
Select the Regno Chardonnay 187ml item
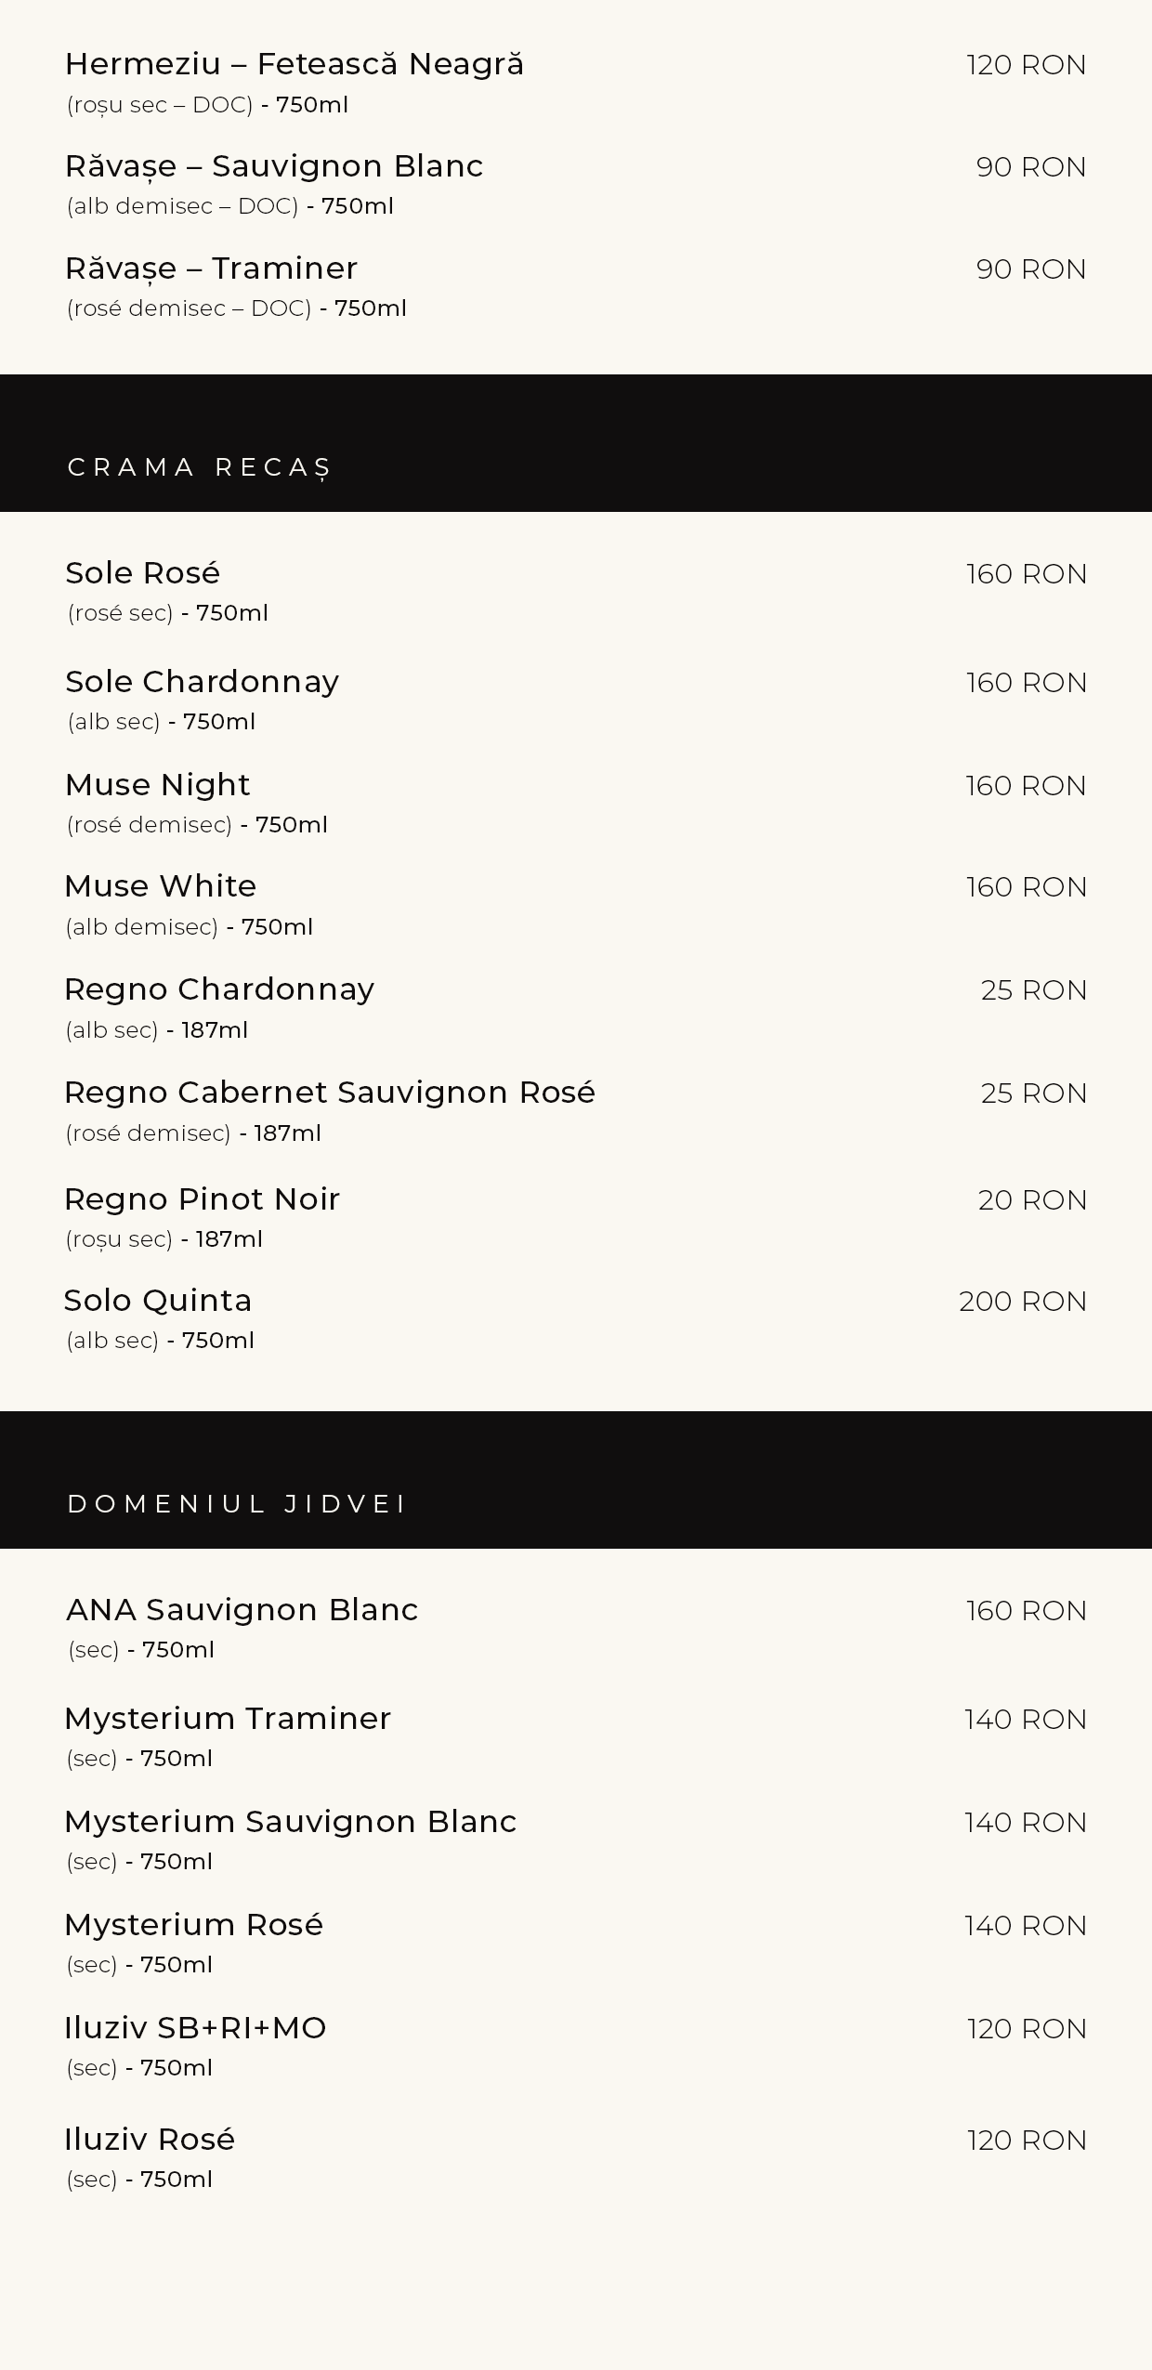point(218,989)
